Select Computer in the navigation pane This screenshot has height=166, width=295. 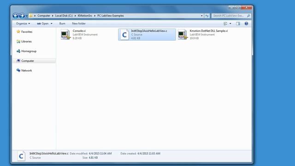(28, 61)
